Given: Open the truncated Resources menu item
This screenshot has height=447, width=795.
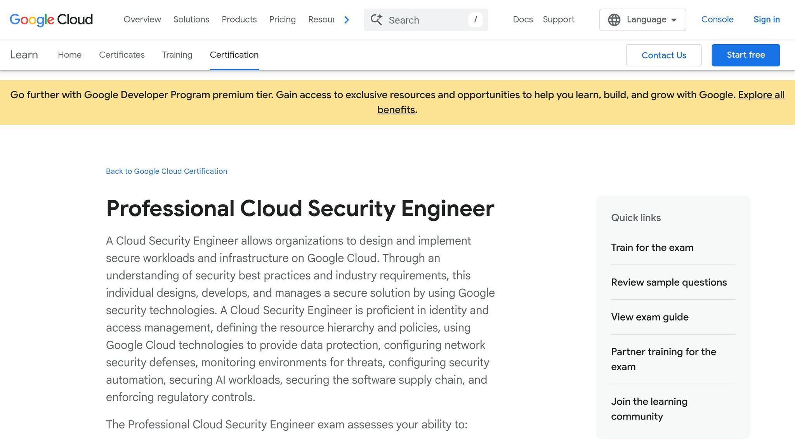Looking at the screenshot, I should pos(321,19).
